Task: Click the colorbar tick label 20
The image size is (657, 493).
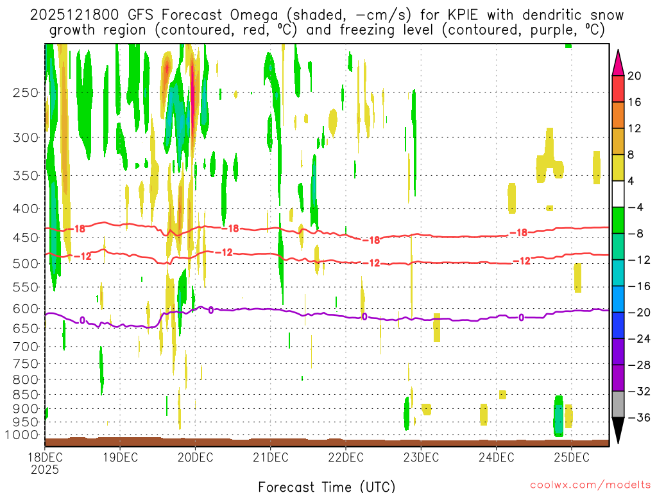Action: [x=635, y=76]
